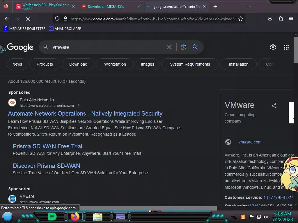
Task: Share the VMware knowledge panel
Action: click(274, 106)
